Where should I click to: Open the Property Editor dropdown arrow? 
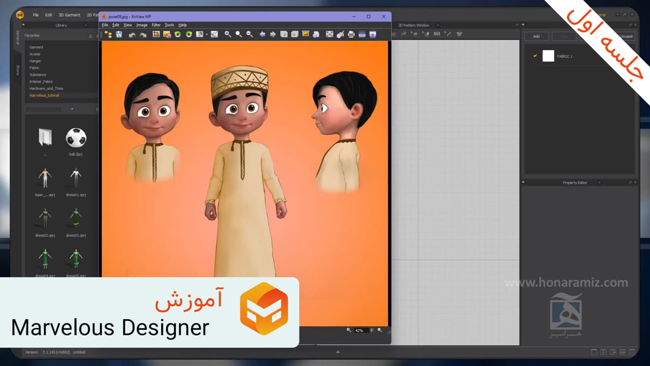pos(599,182)
